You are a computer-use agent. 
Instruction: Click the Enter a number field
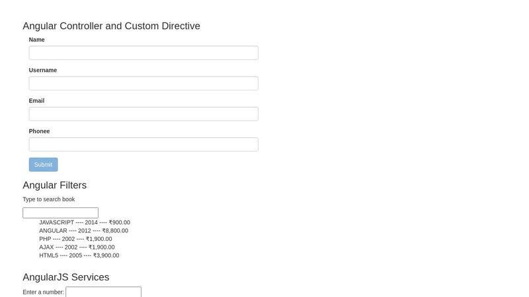coord(104,292)
